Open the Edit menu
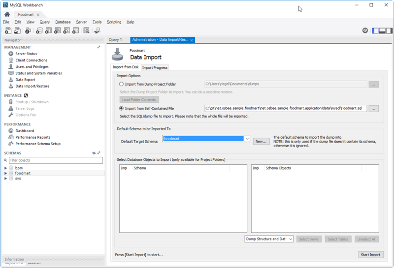 click(18, 22)
